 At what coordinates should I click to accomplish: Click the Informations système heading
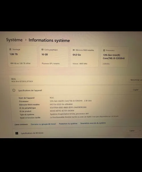coord(49,40)
